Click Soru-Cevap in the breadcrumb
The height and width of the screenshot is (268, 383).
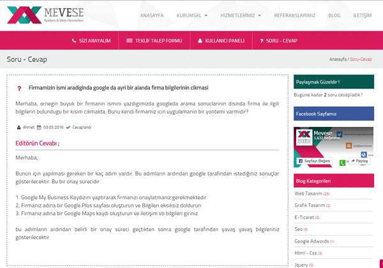361,59
